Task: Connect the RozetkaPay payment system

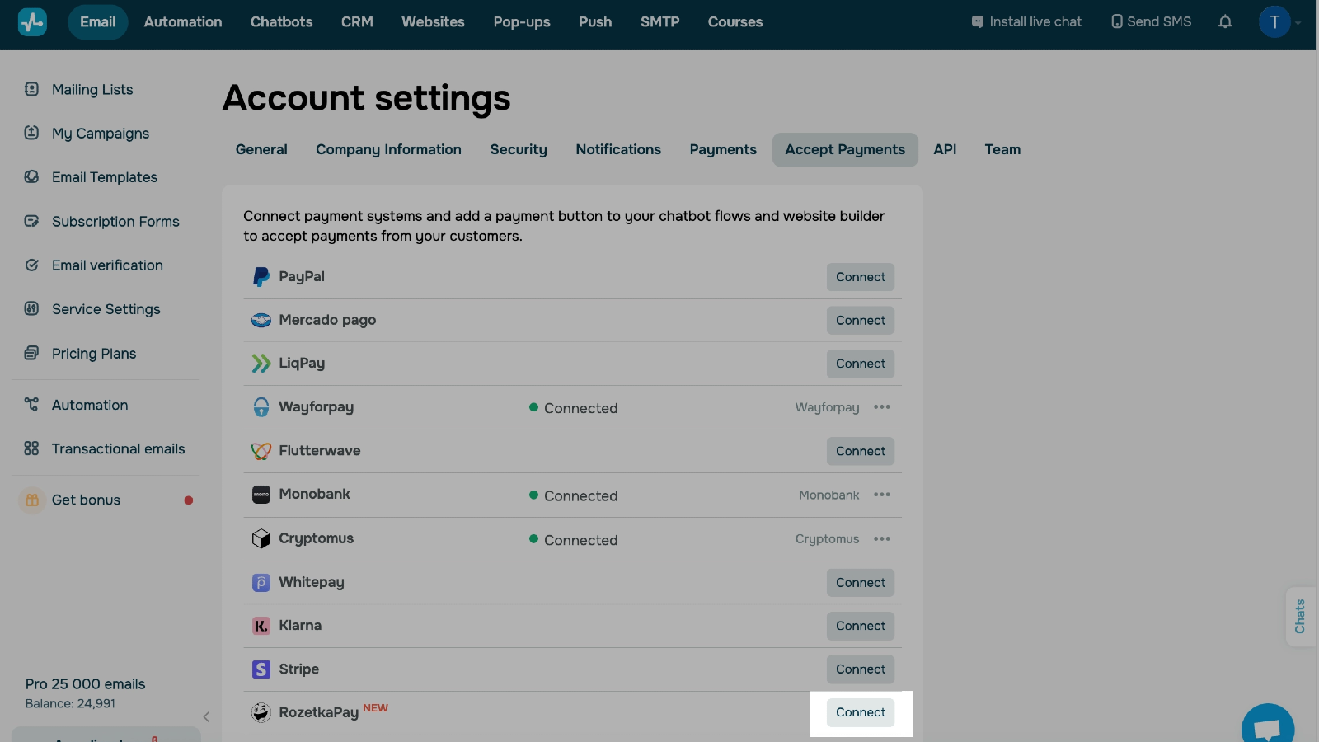Action: pyautogui.click(x=861, y=712)
